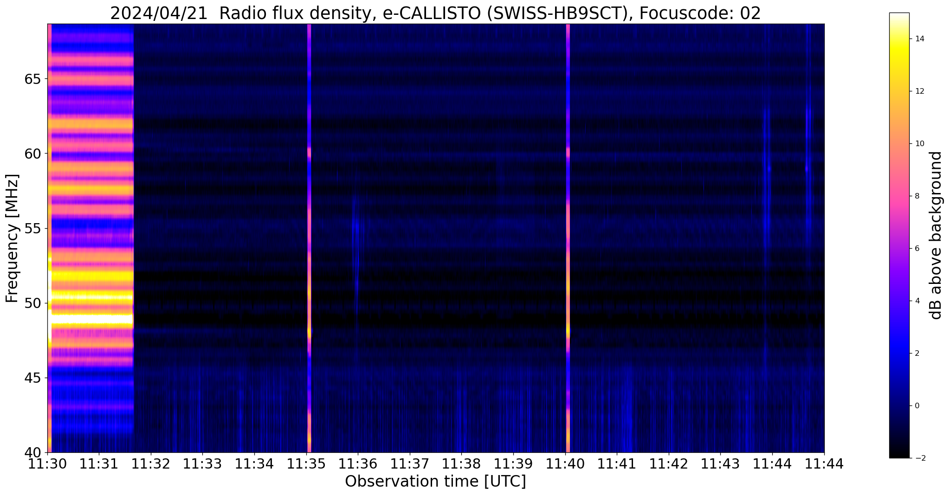Image resolution: width=950 pixels, height=495 pixels.
Task: Click the colorbar tick label 14
Action: tap(919, 39)
